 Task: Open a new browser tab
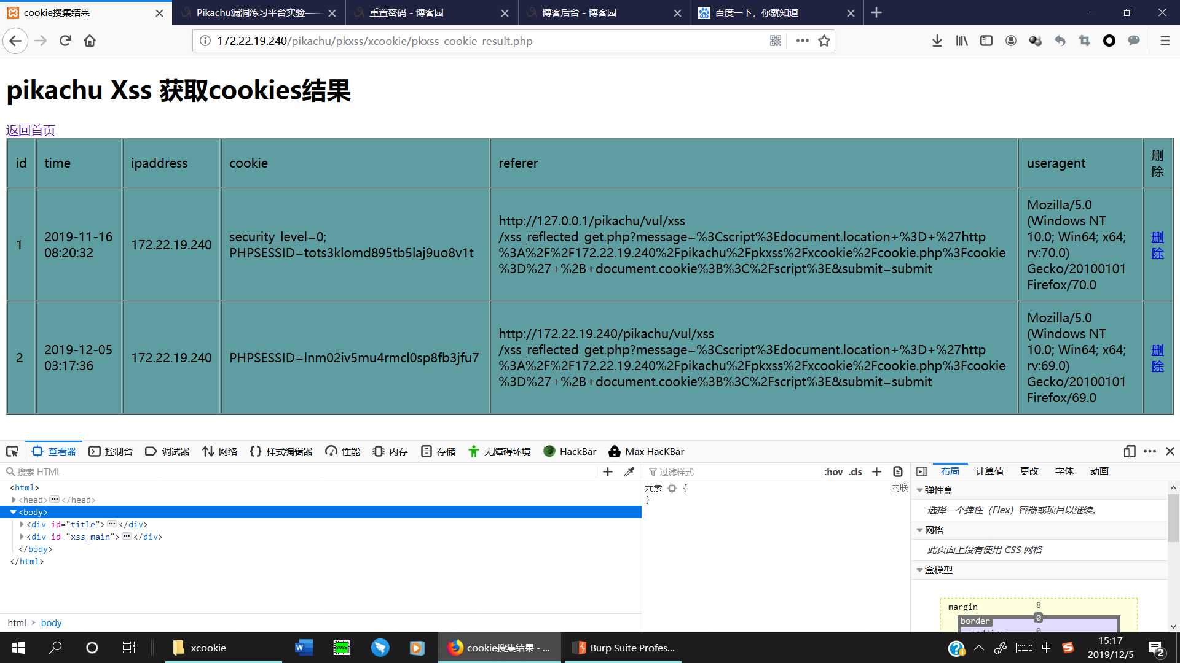click(x=876, y=12)
